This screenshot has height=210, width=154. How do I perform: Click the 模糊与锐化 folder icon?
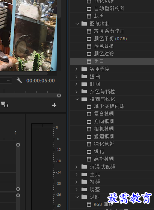(x=84, y=99)
